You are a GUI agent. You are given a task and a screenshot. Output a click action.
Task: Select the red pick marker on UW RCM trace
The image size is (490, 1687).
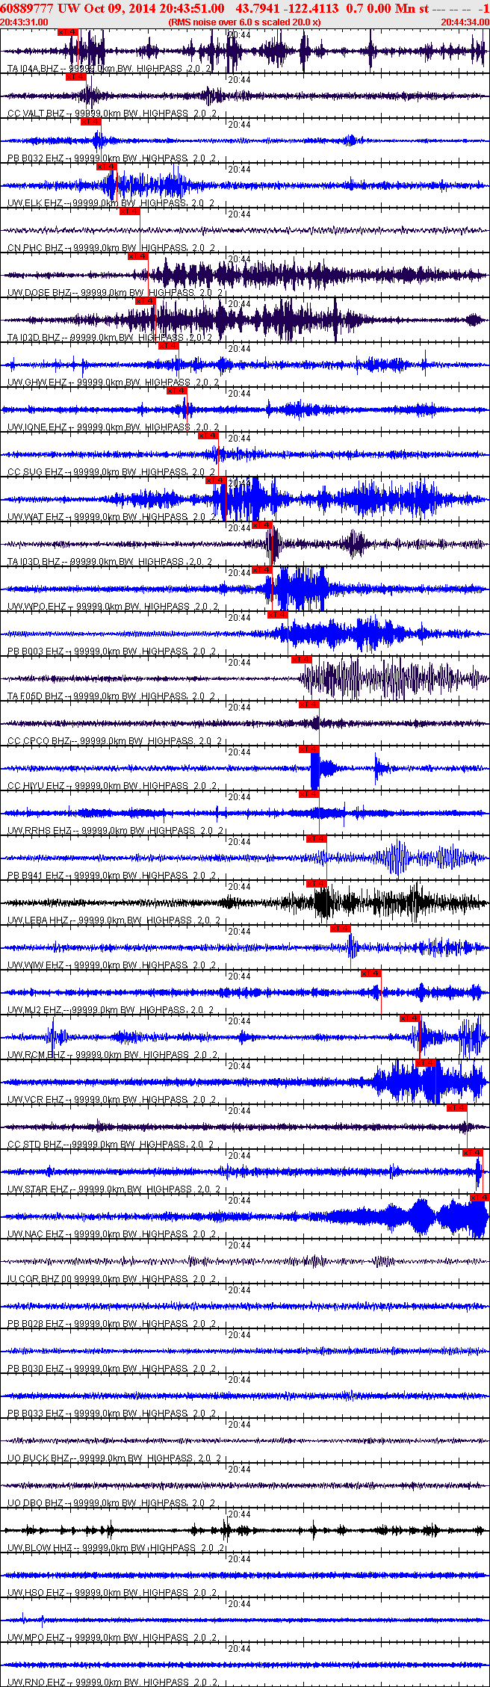(410, 1018)
